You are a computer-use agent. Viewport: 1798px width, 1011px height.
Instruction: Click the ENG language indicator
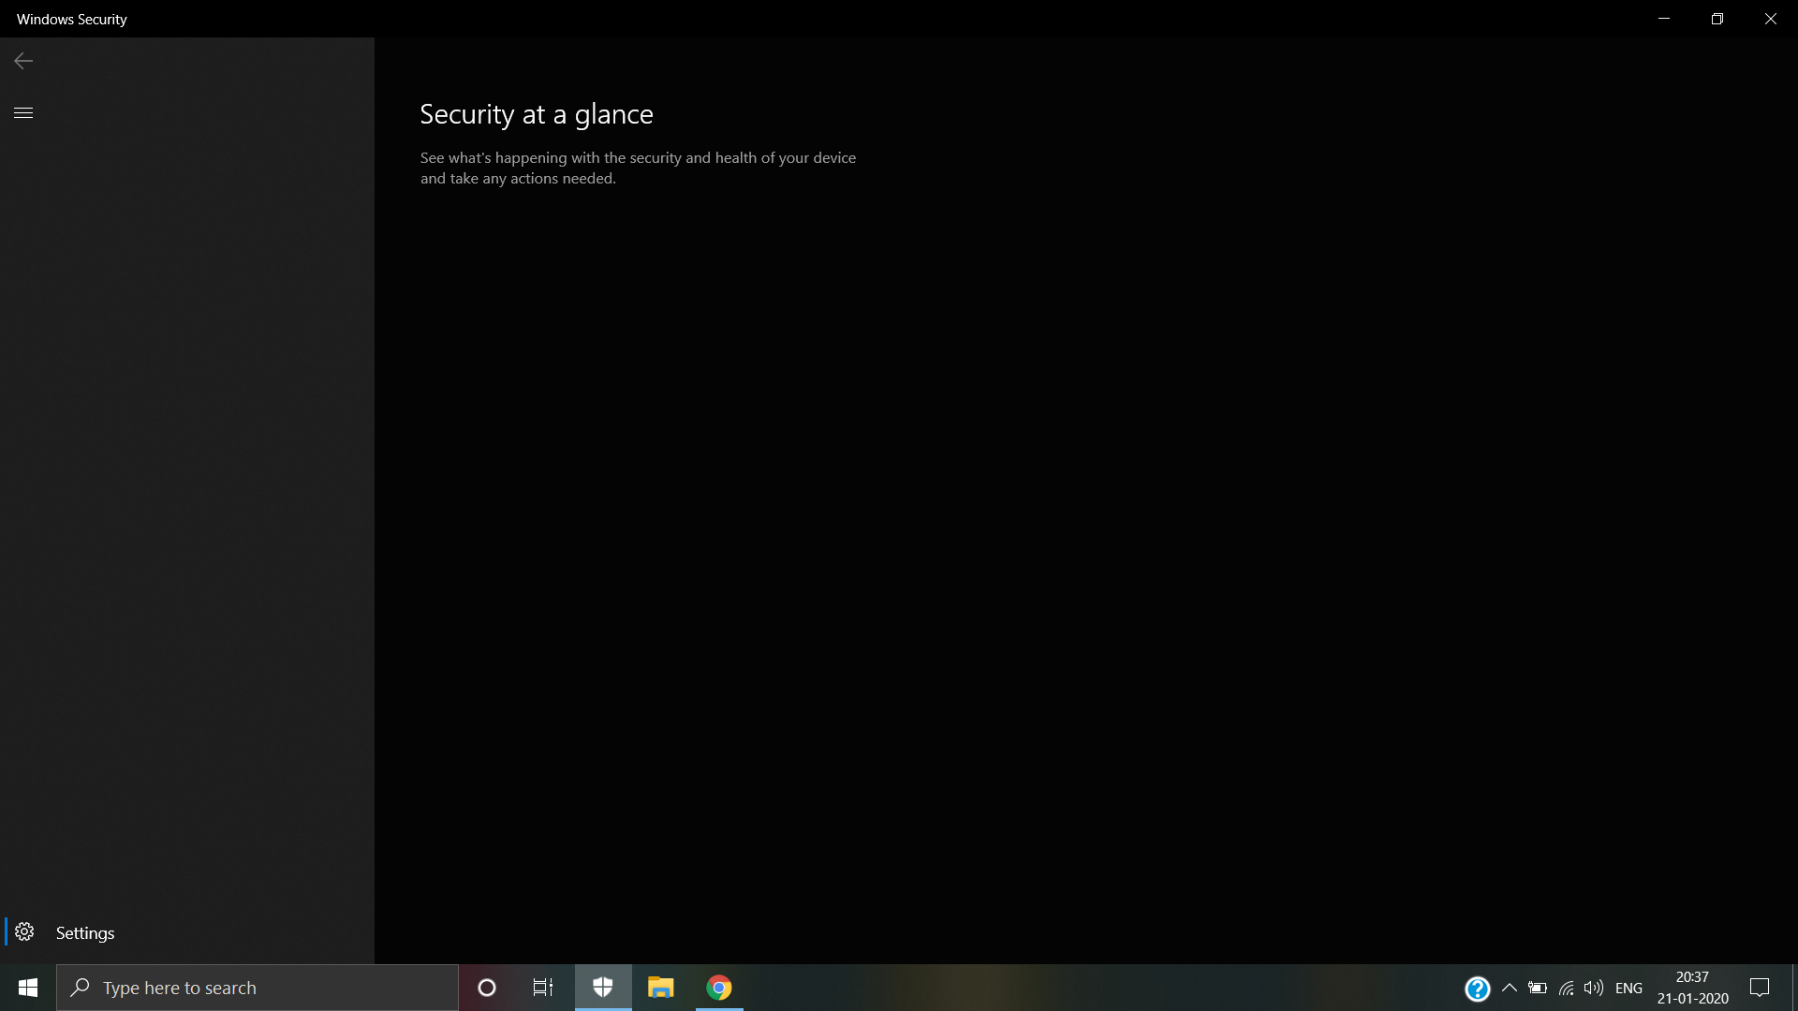pos(1629,988)
